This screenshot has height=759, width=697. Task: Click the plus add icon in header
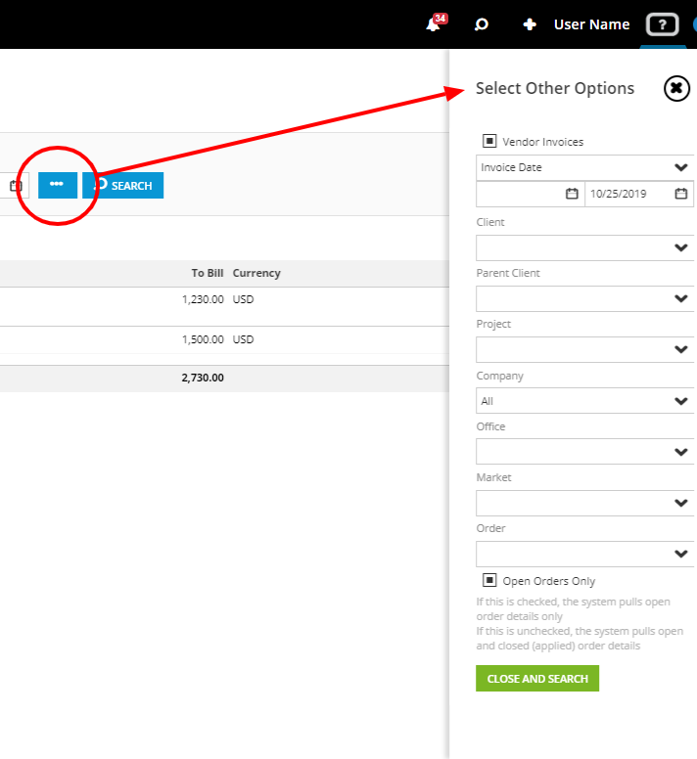point(530,24)
